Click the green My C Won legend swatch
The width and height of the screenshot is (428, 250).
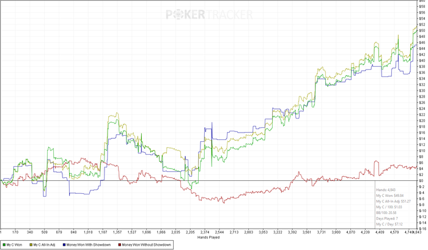[x=4, y=245]
